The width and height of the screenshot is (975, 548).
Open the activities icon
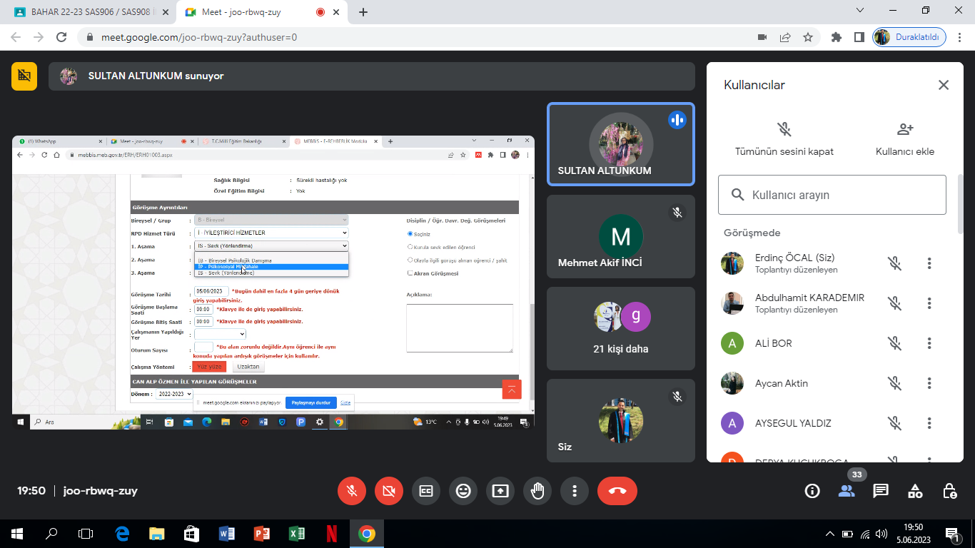pos(915,491)
